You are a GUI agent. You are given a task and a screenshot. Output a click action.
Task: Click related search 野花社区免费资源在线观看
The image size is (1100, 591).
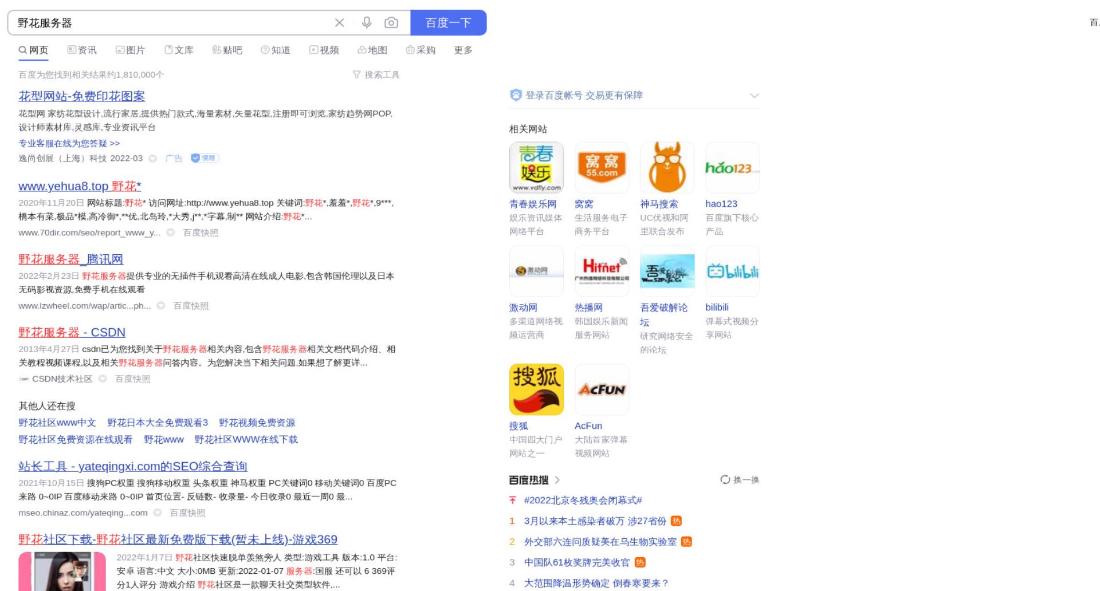[76, 439]
